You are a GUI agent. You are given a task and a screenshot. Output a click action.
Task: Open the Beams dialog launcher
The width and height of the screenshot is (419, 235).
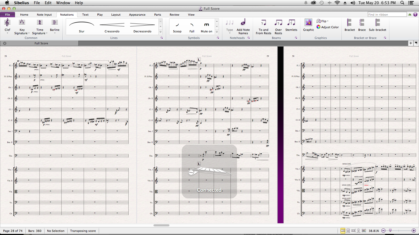point(296,38)
